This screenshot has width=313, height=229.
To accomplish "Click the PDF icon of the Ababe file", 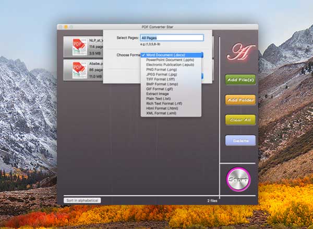I will [x=80, y=70].
